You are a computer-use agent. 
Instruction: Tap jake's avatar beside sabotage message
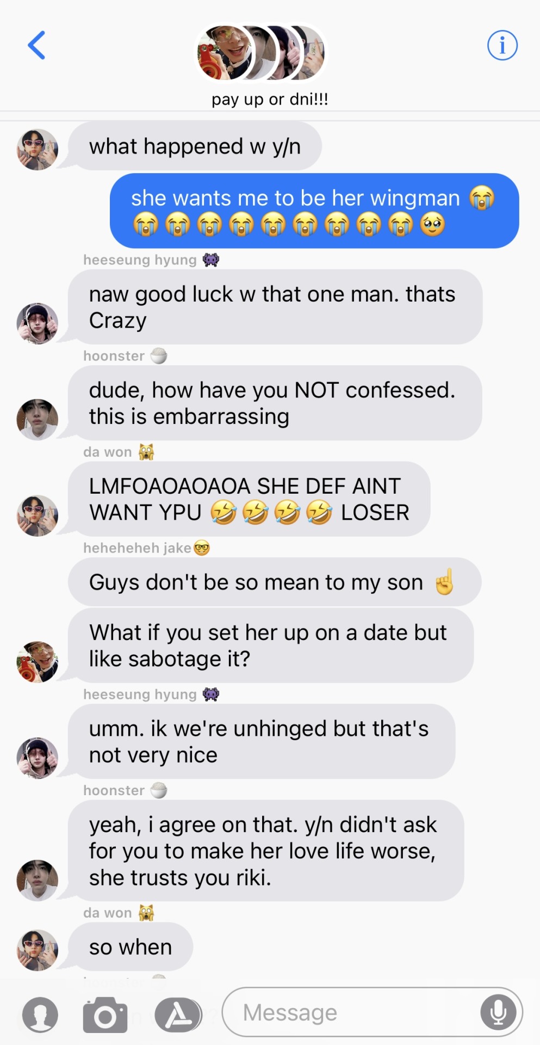point(38,662)
